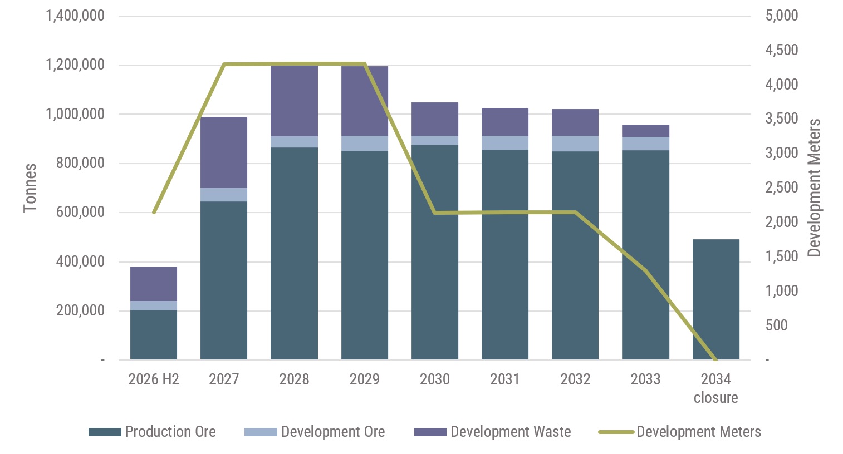Click the 2032 development ore bar segment
Screen dimensions: 843x454
(x=575, y=144)
